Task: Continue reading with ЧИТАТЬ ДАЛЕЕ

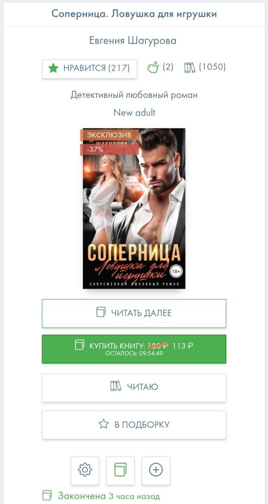Action: click(x=134, y=313)
